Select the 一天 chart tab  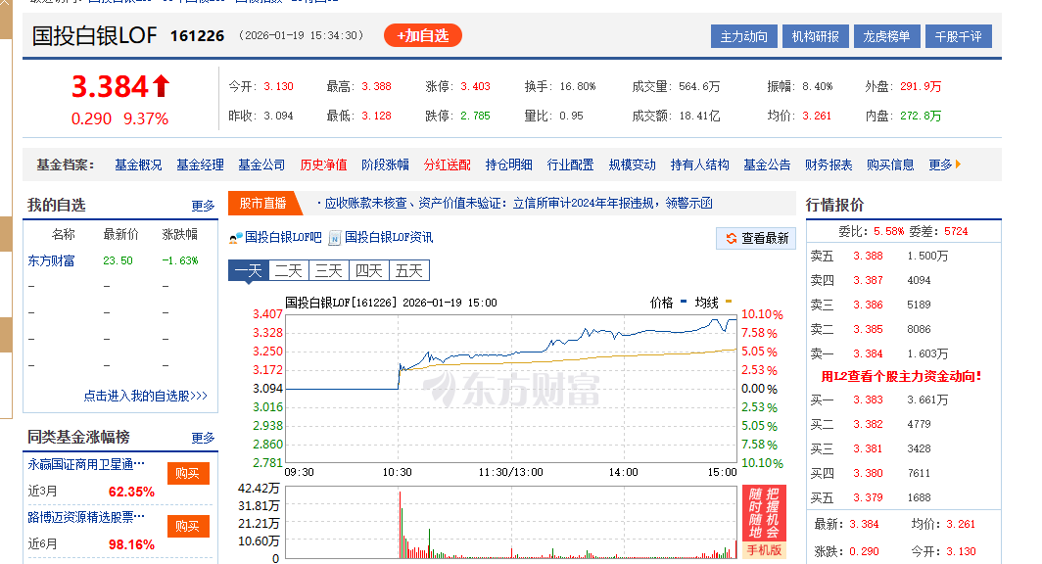(x=248, y=270)
